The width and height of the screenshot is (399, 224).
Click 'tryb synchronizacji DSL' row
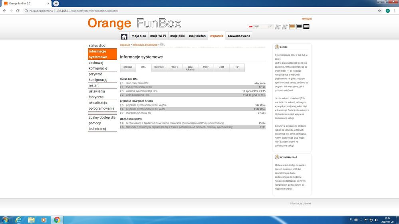click(193, 87)
